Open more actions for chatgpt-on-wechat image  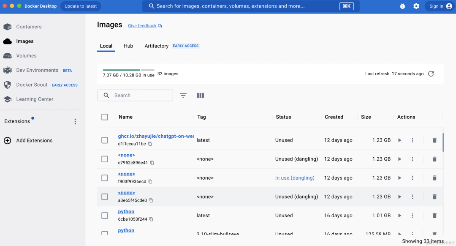coord(413,140)
